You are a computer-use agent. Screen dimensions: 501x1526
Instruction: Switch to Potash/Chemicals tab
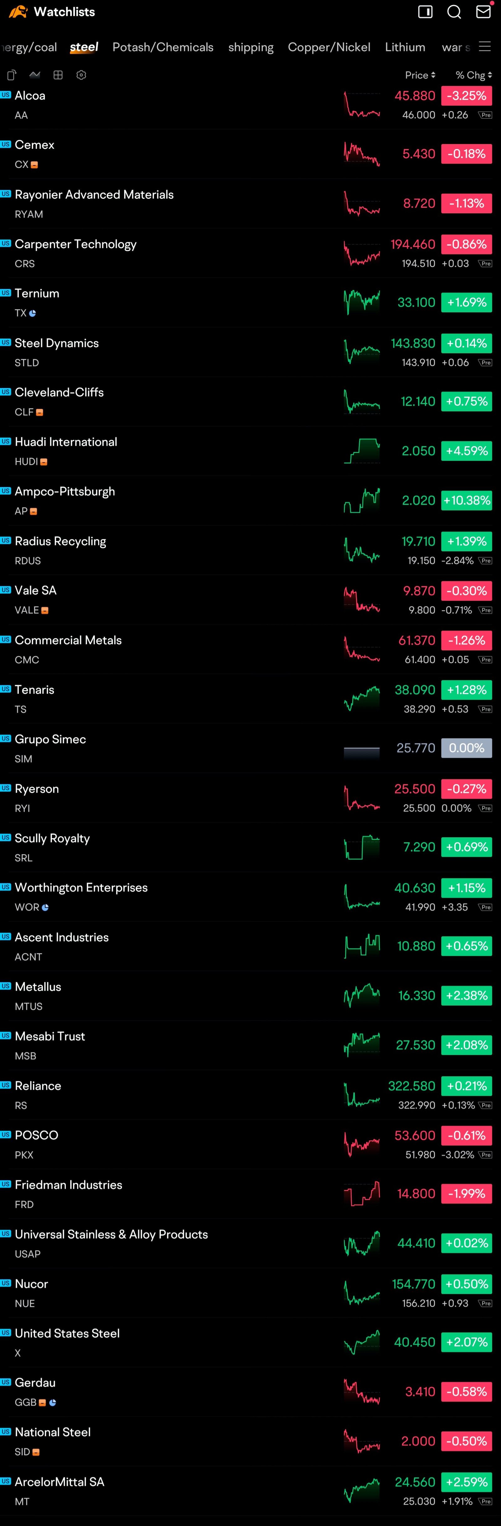[163, 47]
